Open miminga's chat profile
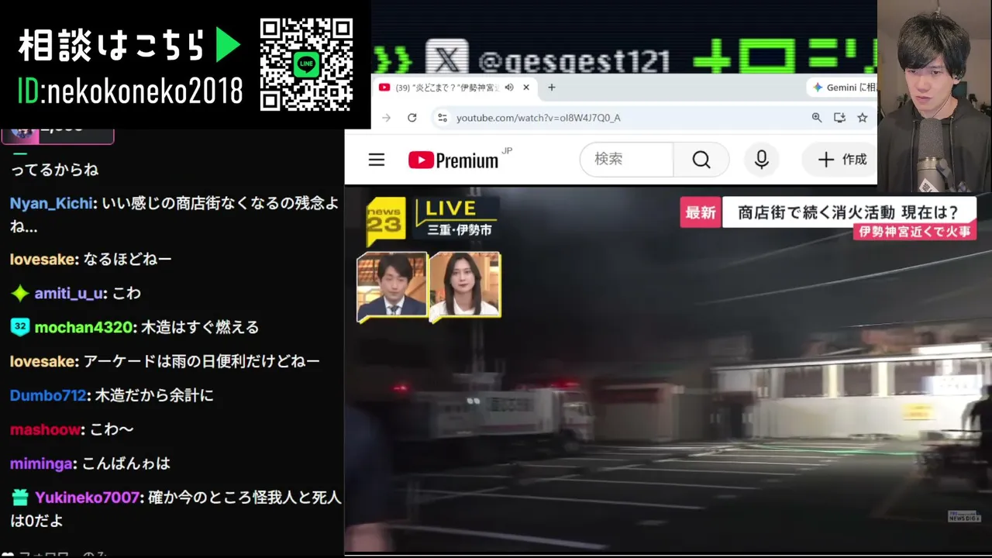 (x=41, y=463)
